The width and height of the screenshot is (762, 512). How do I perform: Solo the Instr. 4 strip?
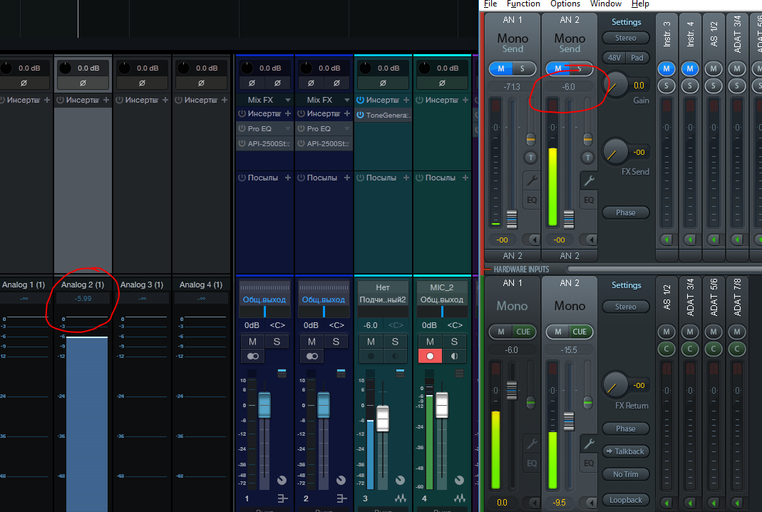[x=689, y=86]
